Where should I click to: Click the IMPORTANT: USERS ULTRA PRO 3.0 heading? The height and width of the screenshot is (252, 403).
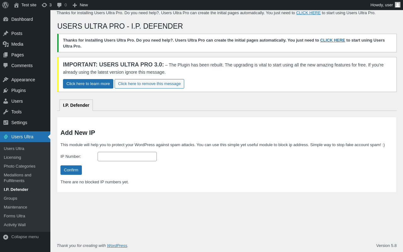coord(113,65)
